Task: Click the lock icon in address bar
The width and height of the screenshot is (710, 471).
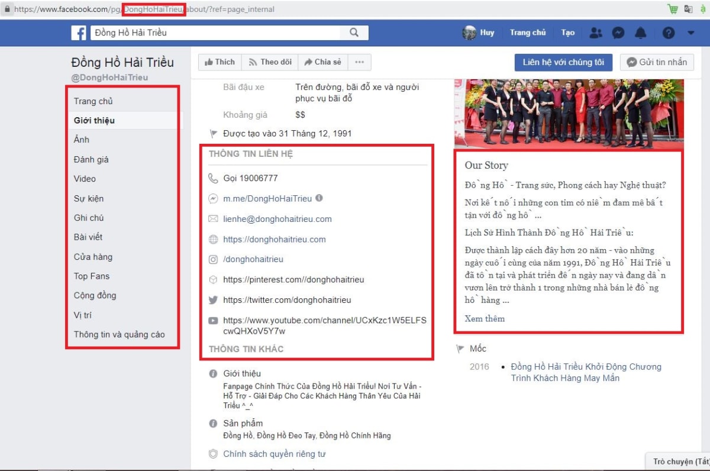Action: (7, 9)
